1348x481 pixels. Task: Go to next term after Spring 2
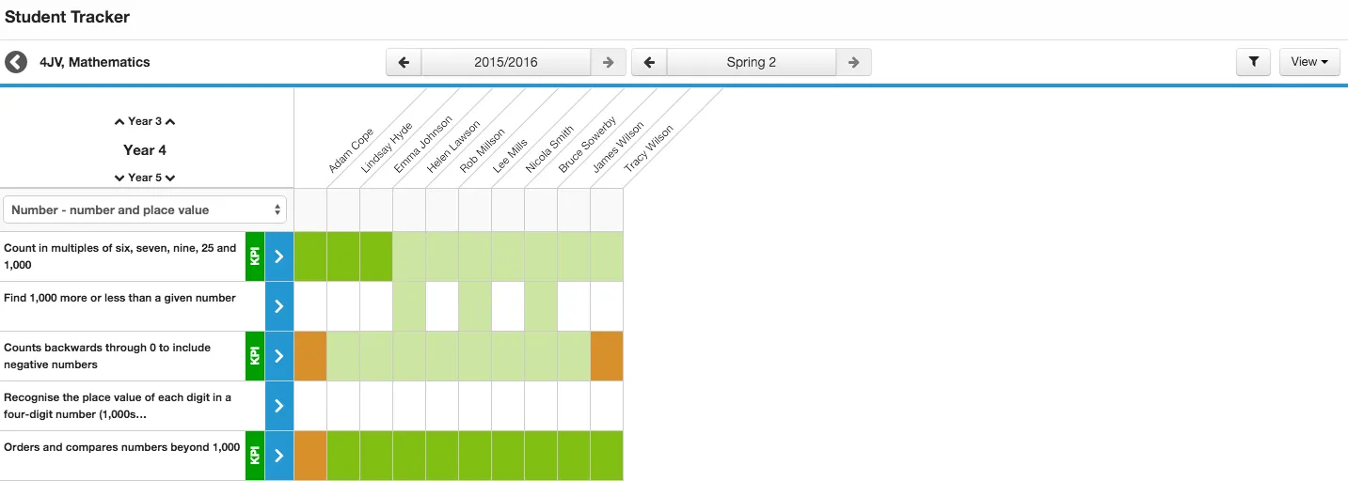click(853, 62)
